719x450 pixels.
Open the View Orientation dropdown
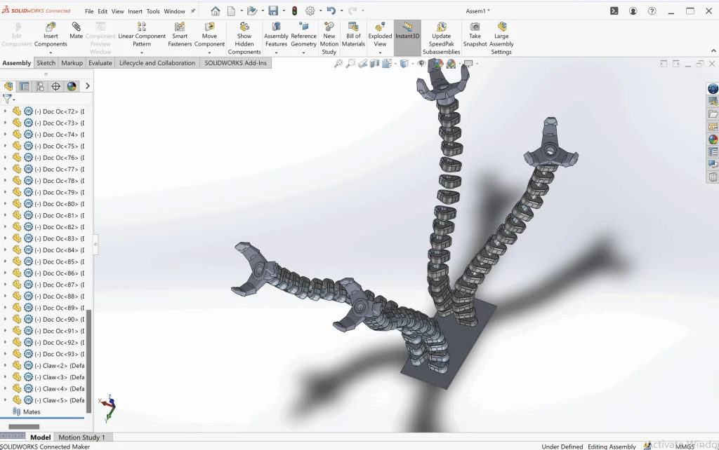395,62
